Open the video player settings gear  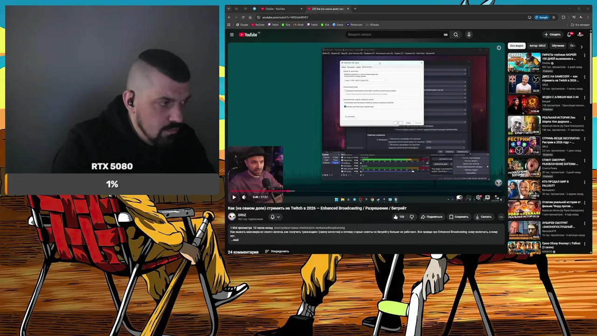point(478,197)
